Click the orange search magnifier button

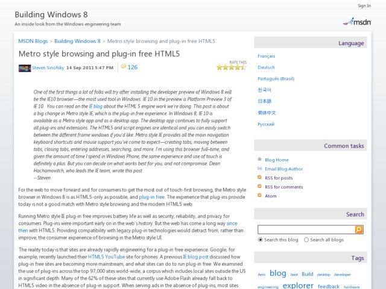pos(359,229)
